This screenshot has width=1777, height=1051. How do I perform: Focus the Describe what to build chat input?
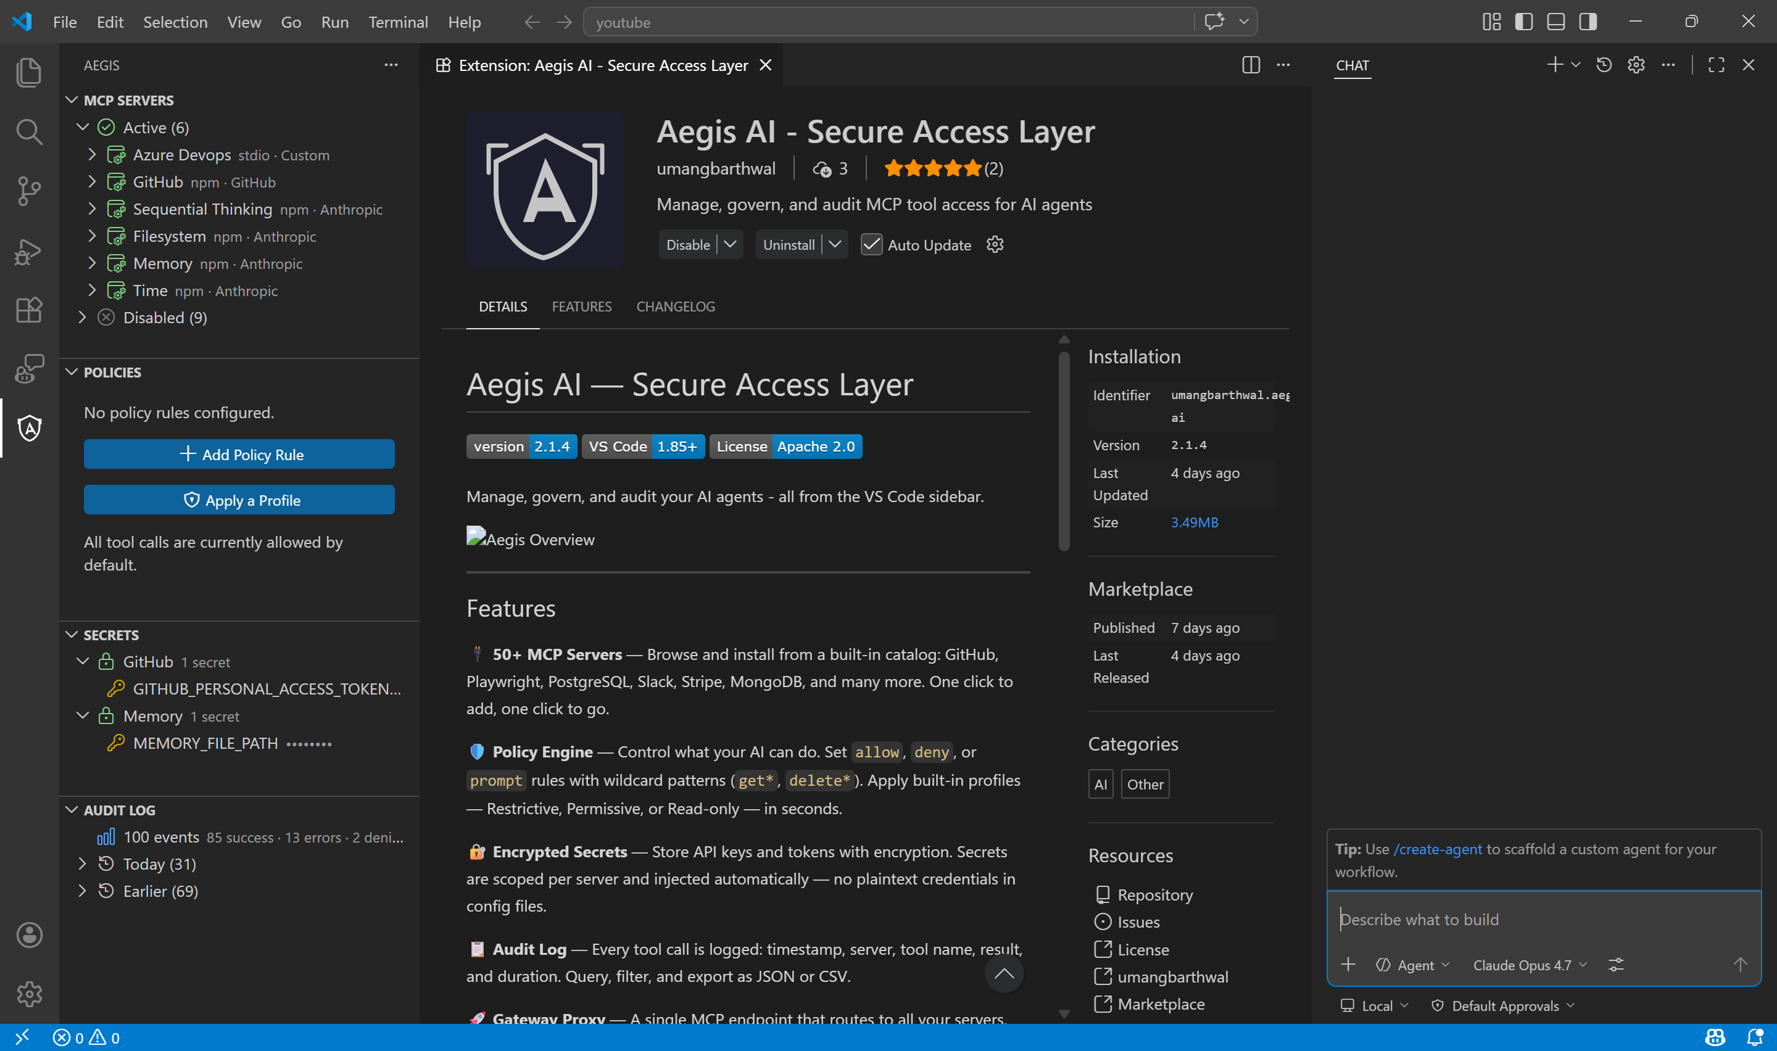(1544, 919)
